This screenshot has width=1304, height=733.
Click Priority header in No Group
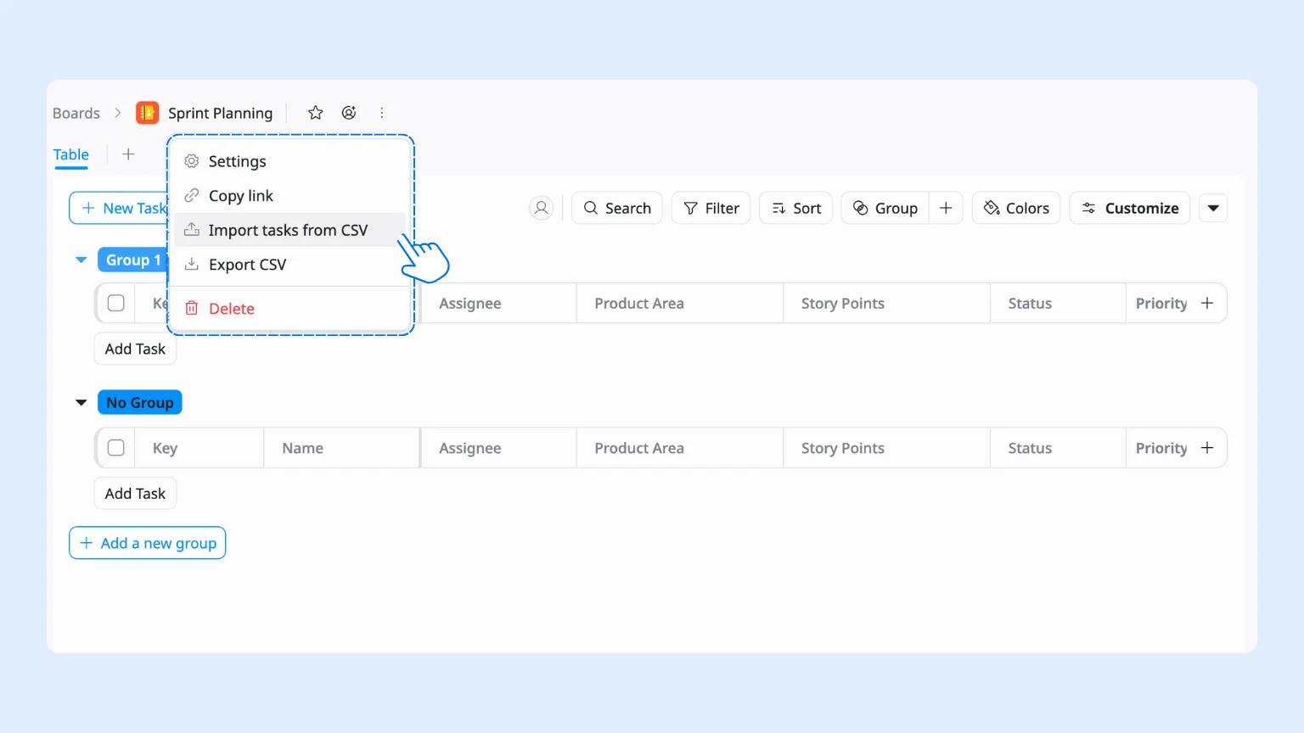click(1161, 448)
